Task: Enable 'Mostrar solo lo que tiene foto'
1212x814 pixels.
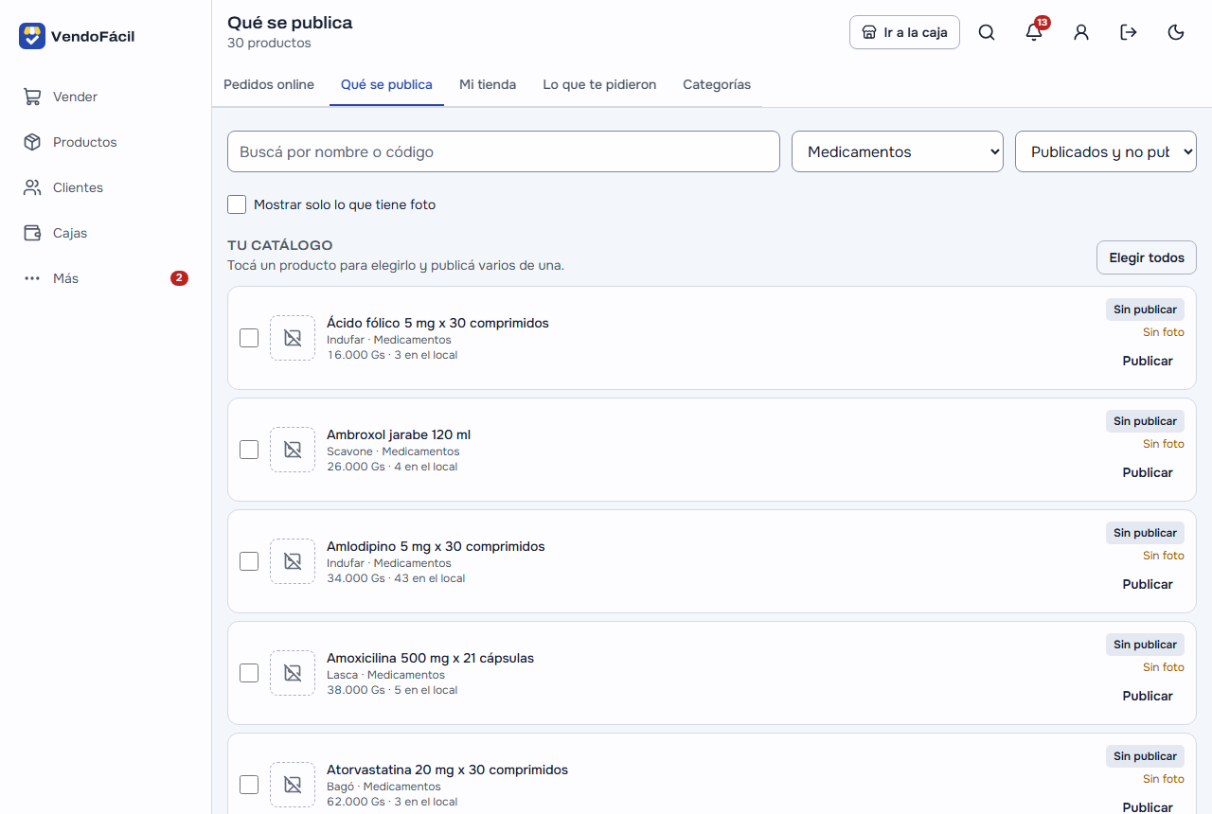Action: [237, 204]
